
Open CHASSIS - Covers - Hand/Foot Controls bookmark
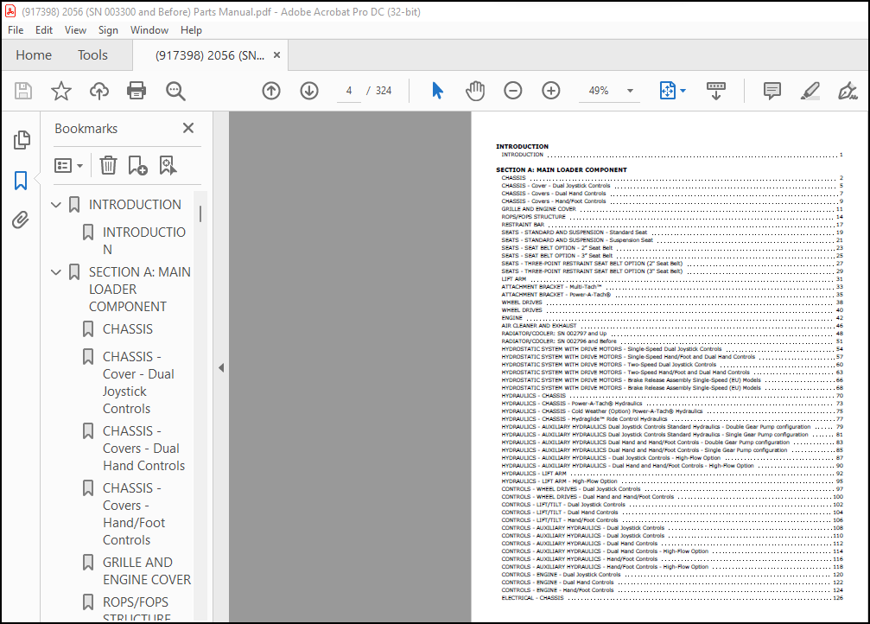[134, 514]
